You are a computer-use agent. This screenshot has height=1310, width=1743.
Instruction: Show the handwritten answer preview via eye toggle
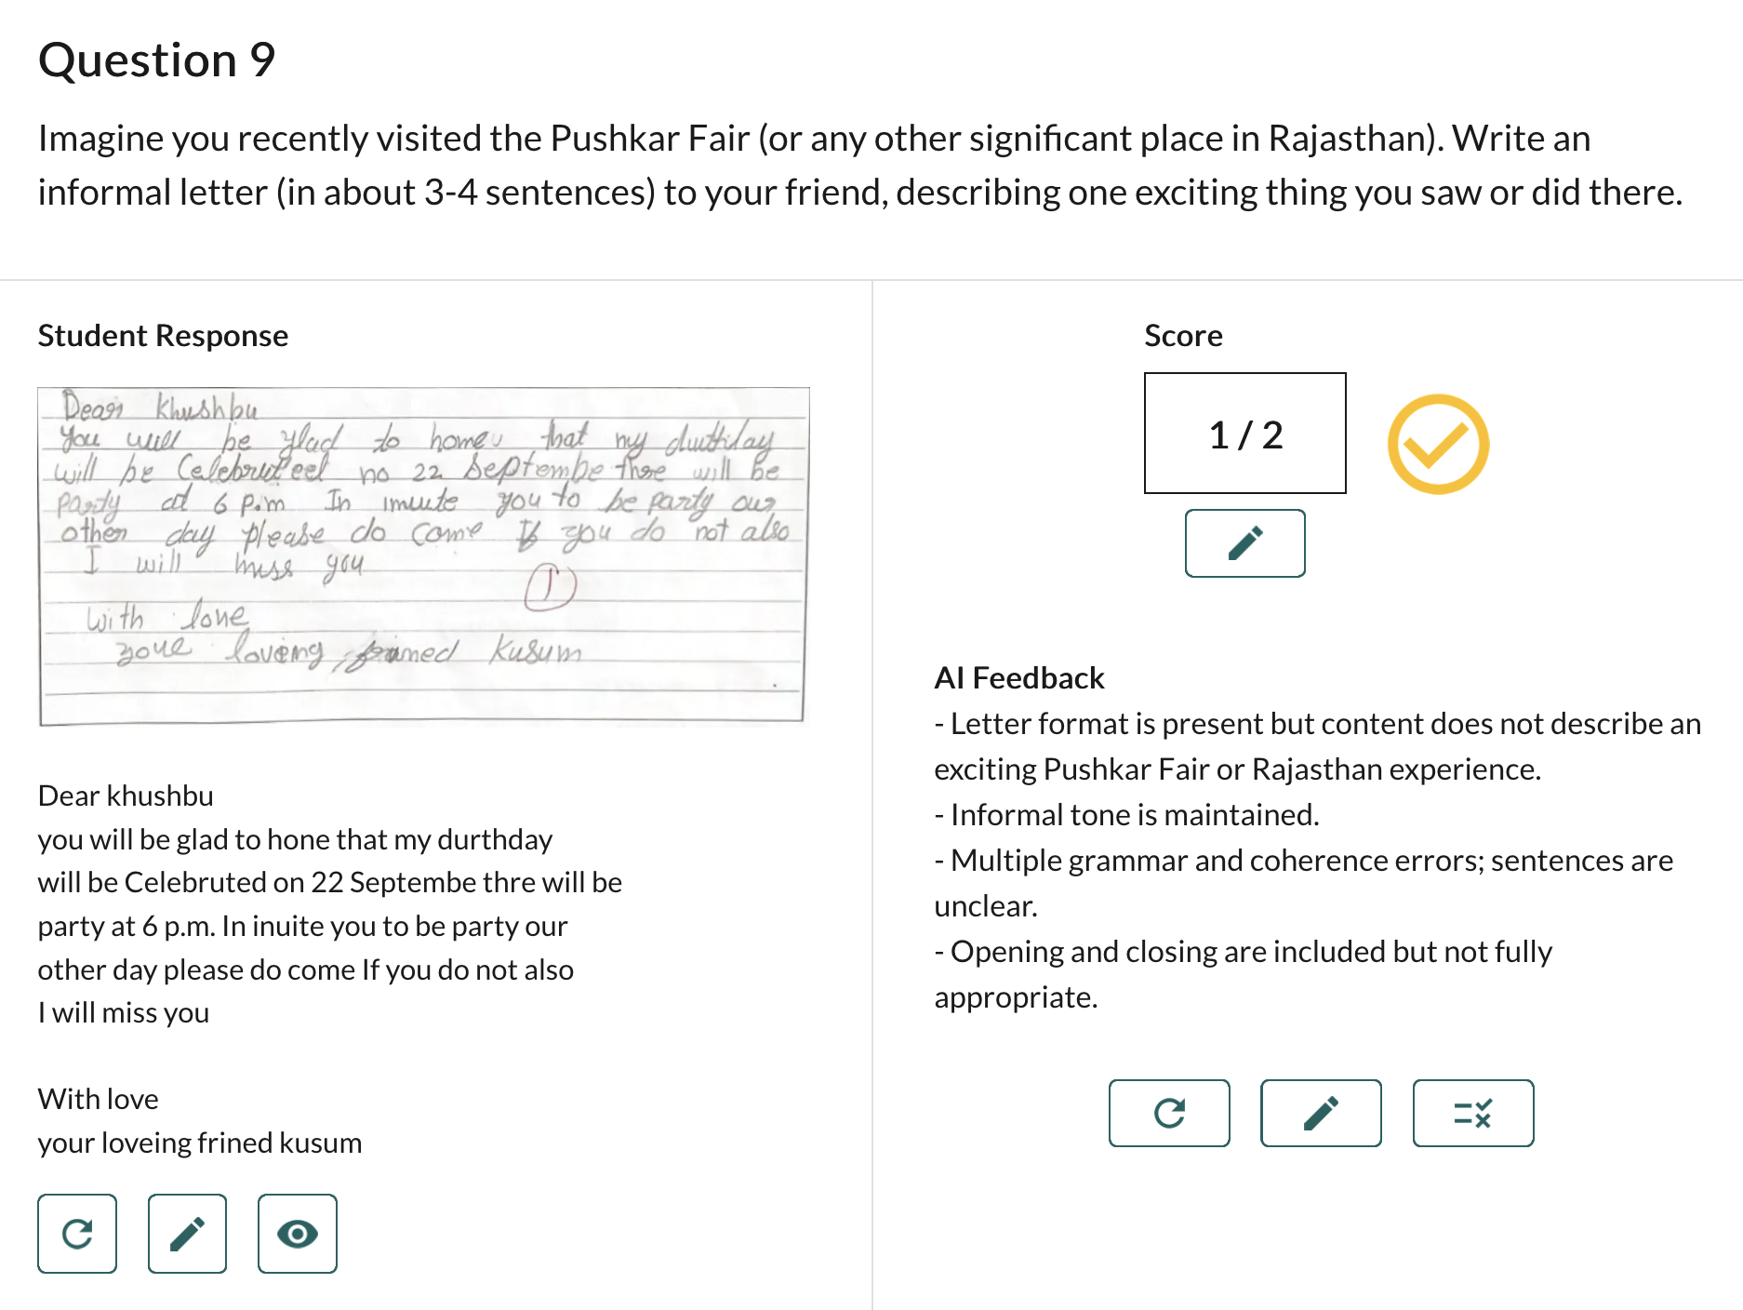coord(297,1234)
